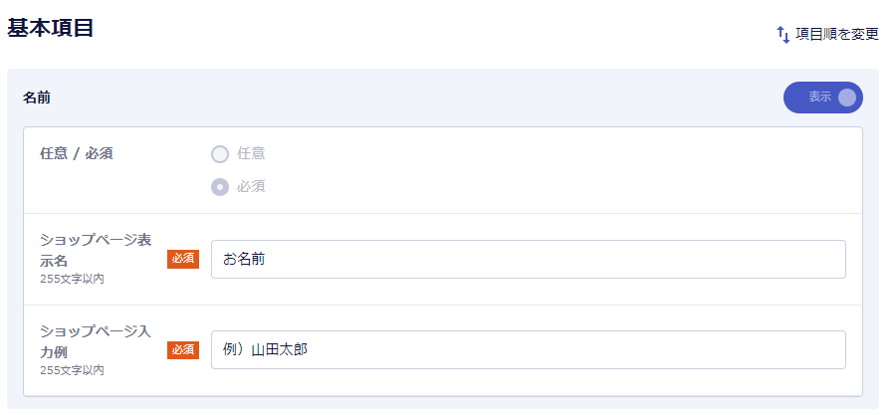
Task: Click the 表示 text inside the switch
Action: click(819, 98)
